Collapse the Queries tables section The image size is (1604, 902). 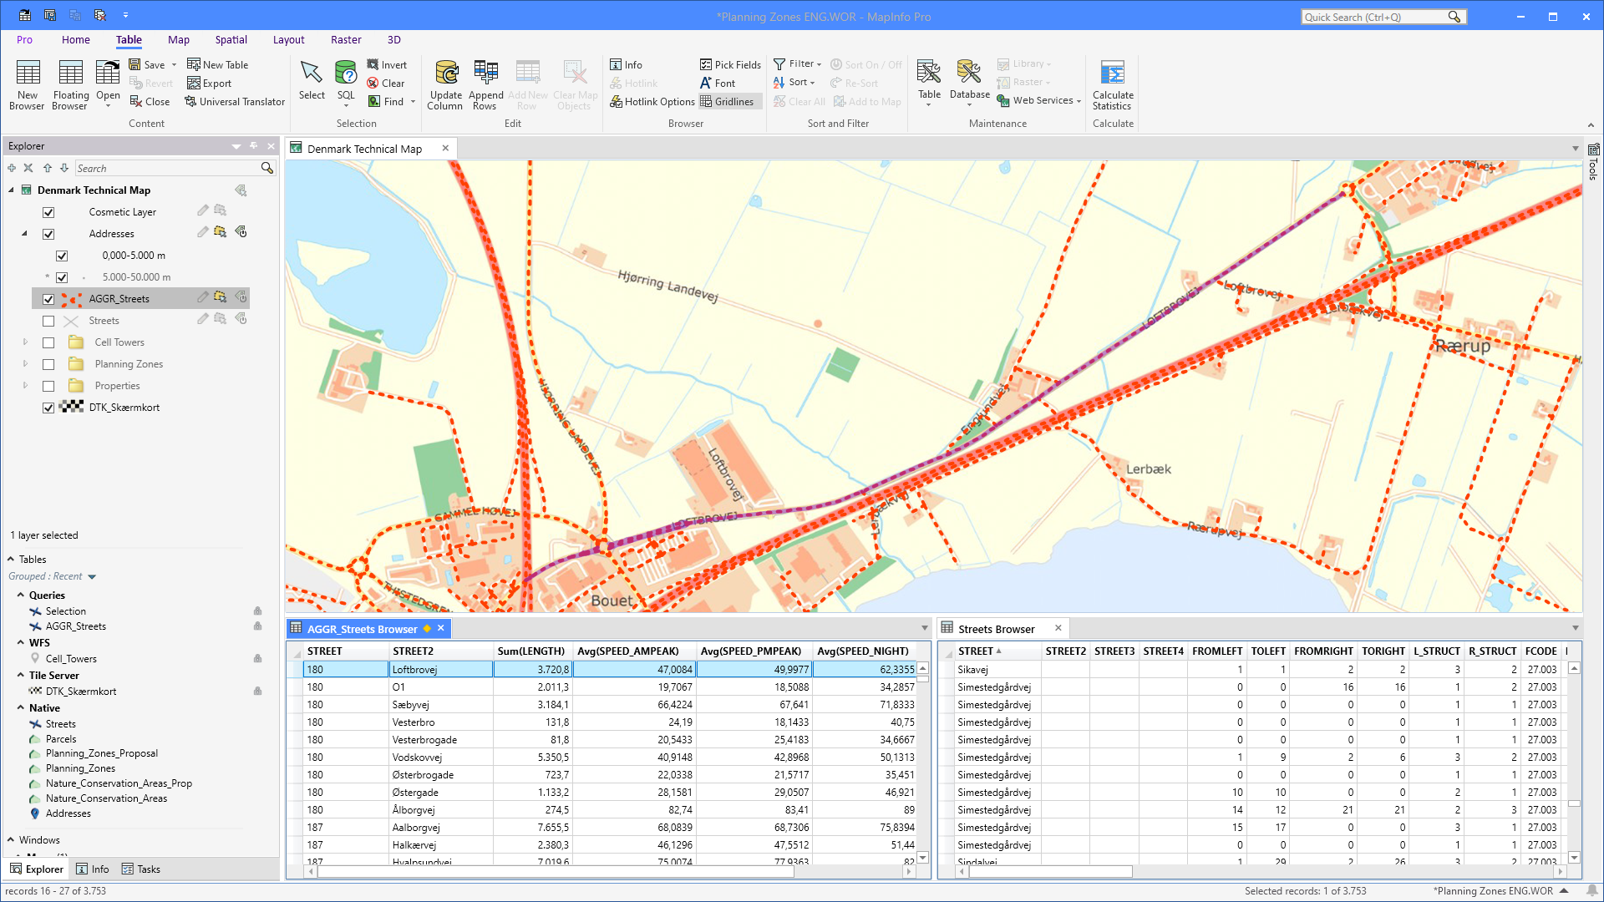[21, 595]
